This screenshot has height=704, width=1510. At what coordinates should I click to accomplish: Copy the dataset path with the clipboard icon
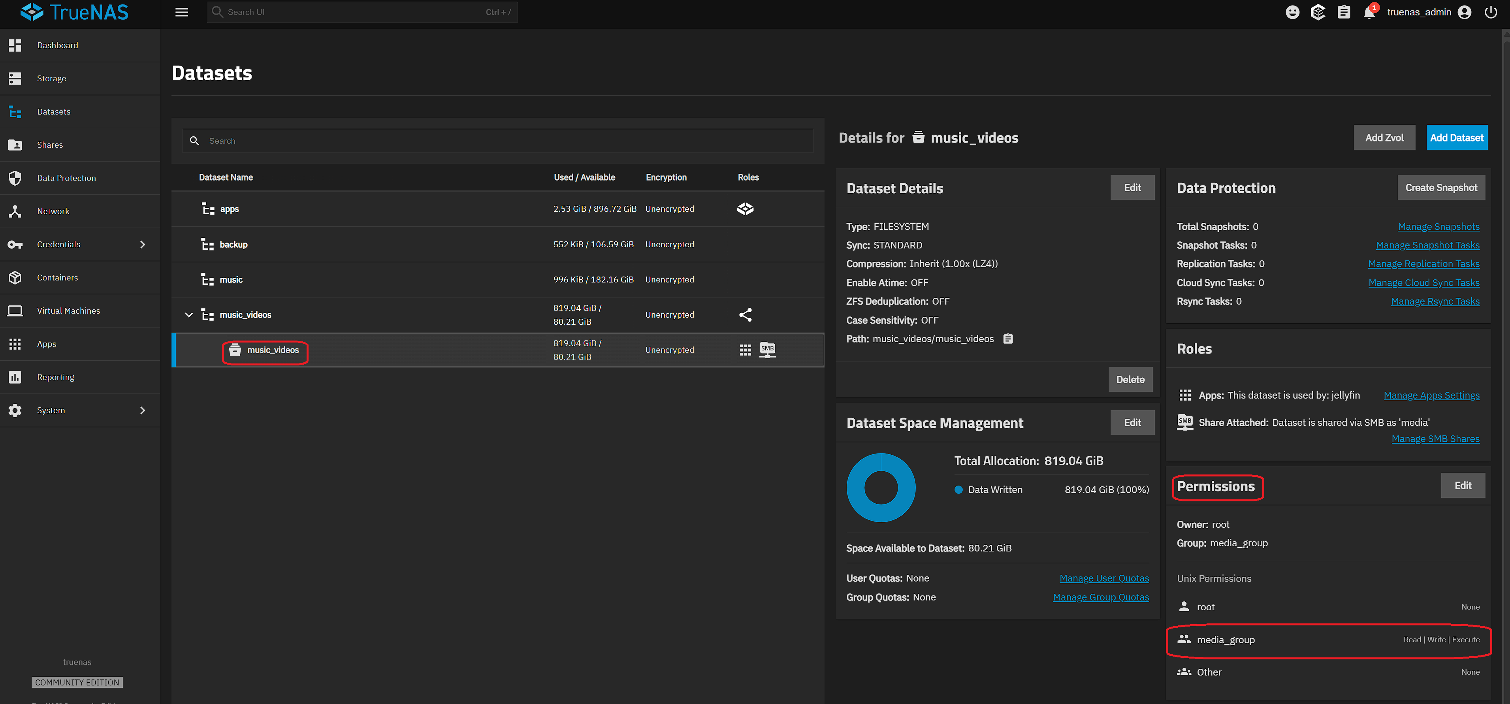click(x=1007, y=339)
